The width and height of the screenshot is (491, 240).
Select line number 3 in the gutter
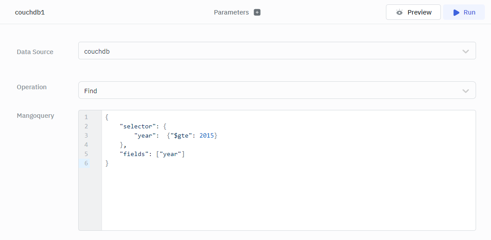(86, 135)
